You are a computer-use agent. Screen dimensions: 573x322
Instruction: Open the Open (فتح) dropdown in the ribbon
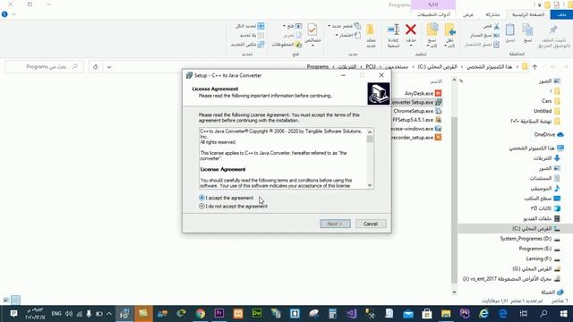[x=293, y=26]
